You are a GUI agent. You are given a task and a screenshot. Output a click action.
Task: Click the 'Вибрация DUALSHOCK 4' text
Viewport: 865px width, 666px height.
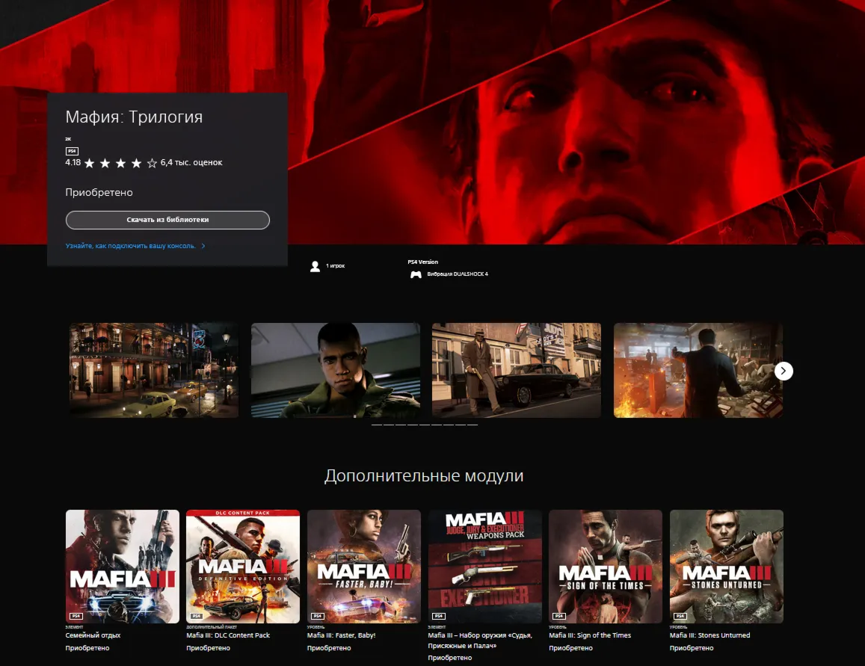458,274
